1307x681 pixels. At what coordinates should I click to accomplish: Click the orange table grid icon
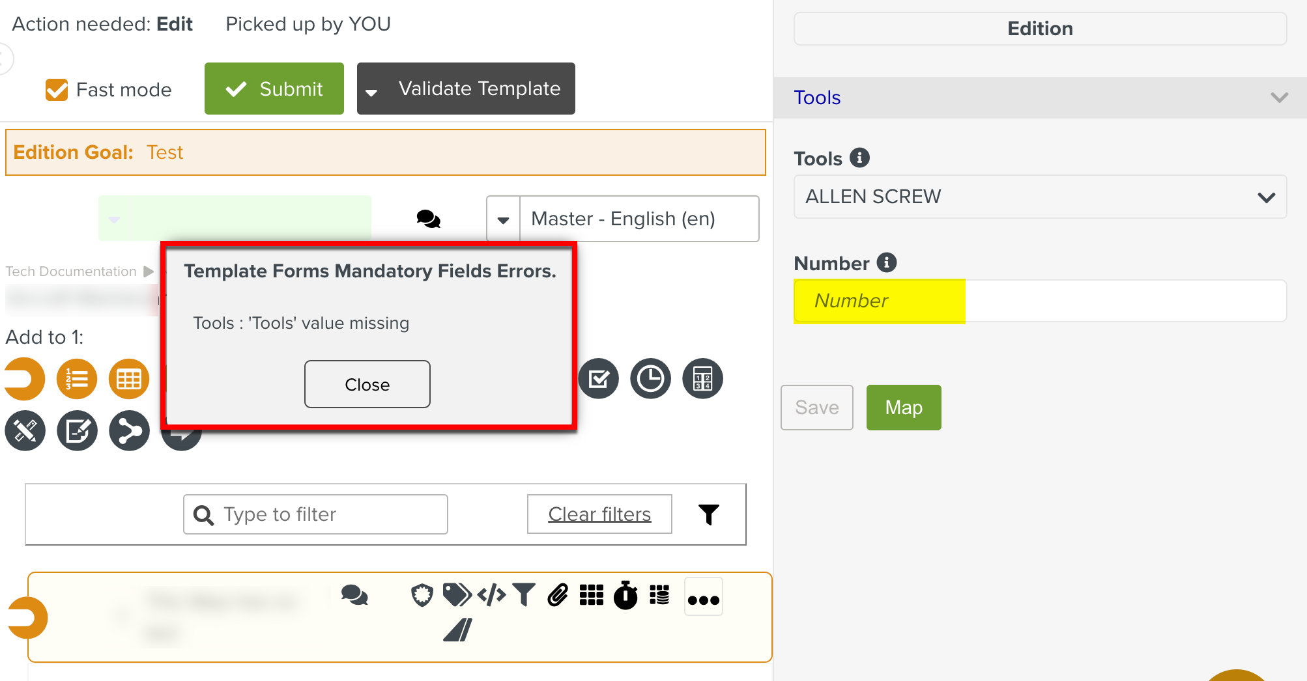[x=129, y=379]
